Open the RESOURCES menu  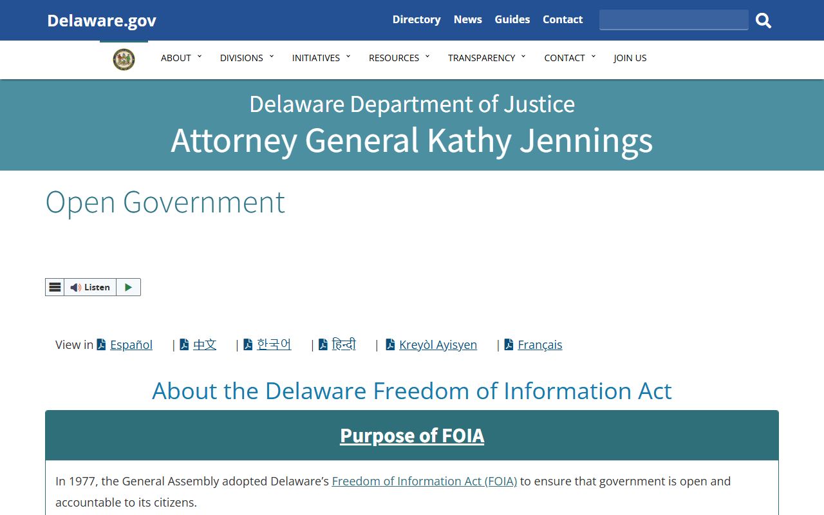(x=394, y=58)
